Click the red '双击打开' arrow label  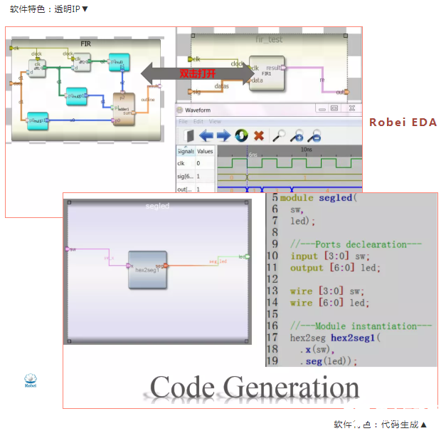[198, 73]
